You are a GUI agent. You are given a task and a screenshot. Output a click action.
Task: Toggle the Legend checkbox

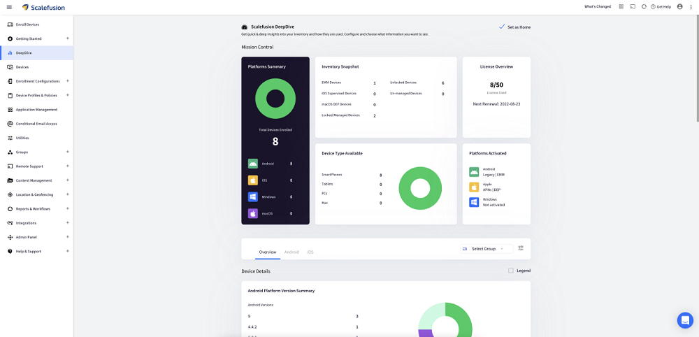(511, 271)
